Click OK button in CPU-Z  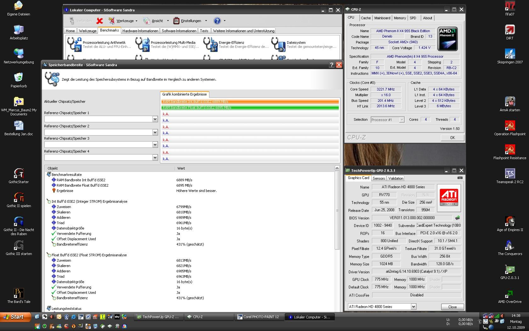(x=452, y=138)
